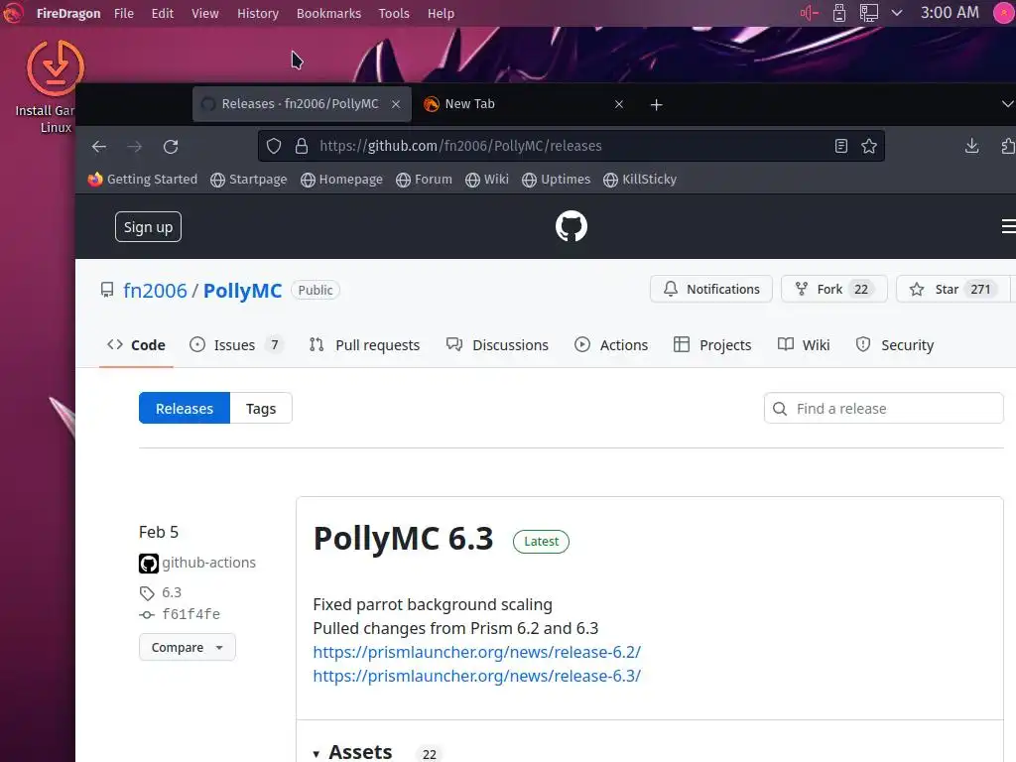
Task: Open the Getting Started bookmark
Action: point(143,180)
